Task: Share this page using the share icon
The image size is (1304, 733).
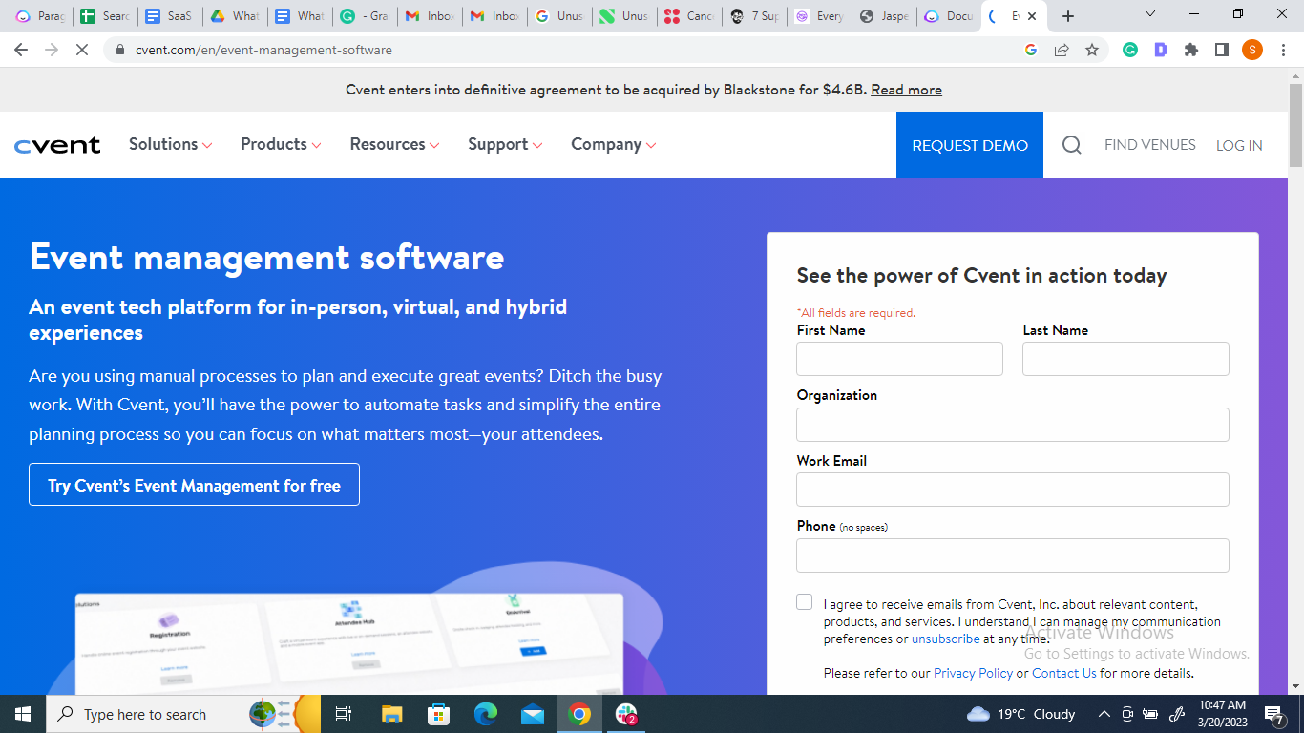Action: coord(1062,50)
